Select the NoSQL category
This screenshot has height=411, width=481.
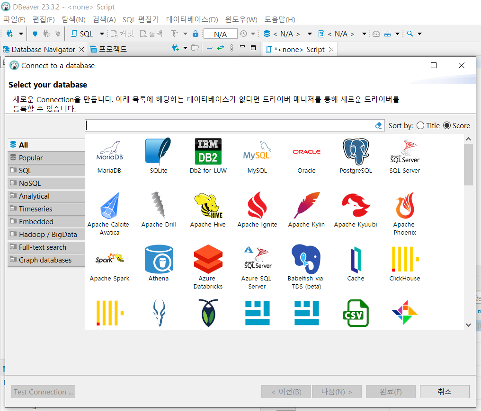[46, 184]
